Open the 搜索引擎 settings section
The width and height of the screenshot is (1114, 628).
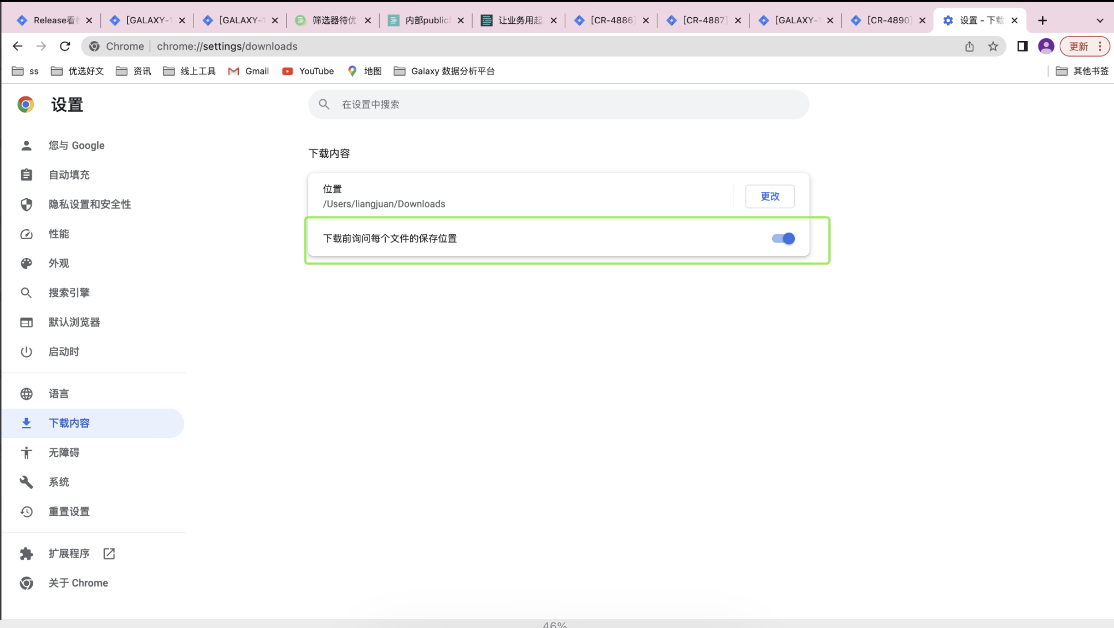click(x=70, y=292)
